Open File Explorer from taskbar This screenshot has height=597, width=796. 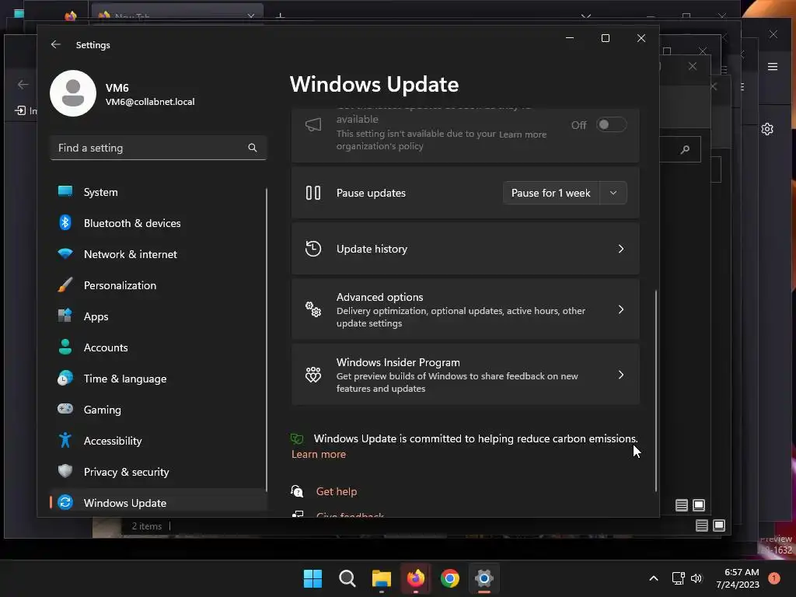coord(381,578)
